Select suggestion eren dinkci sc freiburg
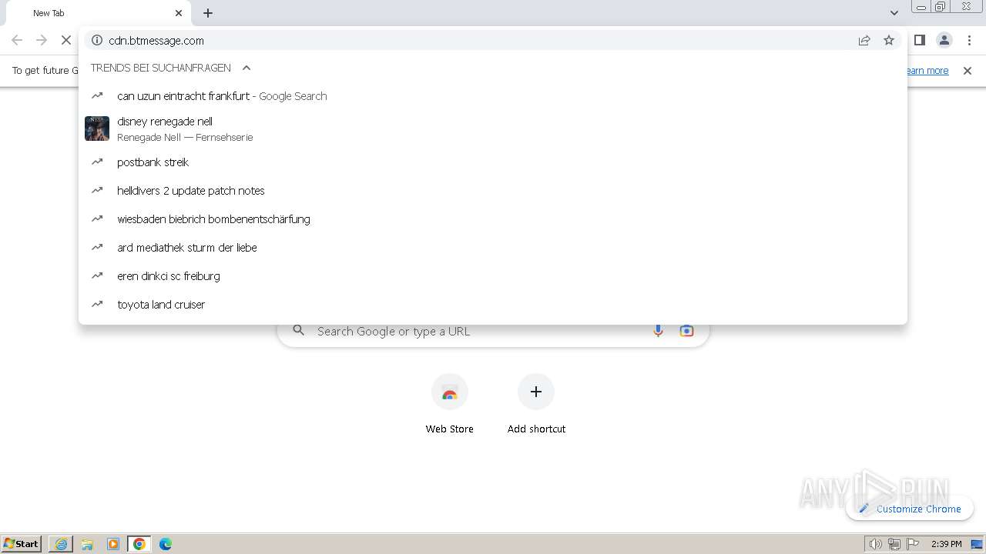 point(493,276)
